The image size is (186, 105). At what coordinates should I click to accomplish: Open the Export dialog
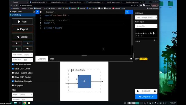[x=22, y=29]
